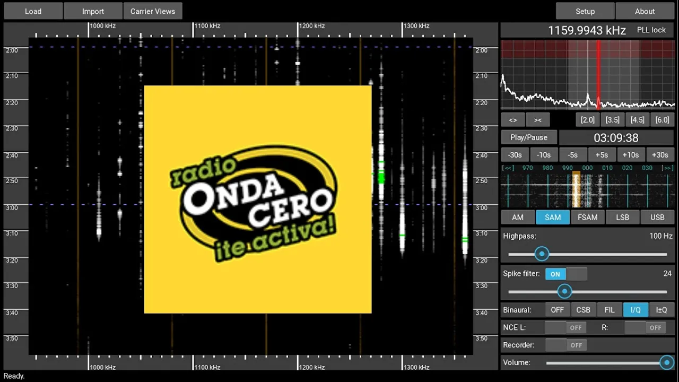
Task: Click the Radio Onda Cero logo image
Action: (x=258, y=199)
